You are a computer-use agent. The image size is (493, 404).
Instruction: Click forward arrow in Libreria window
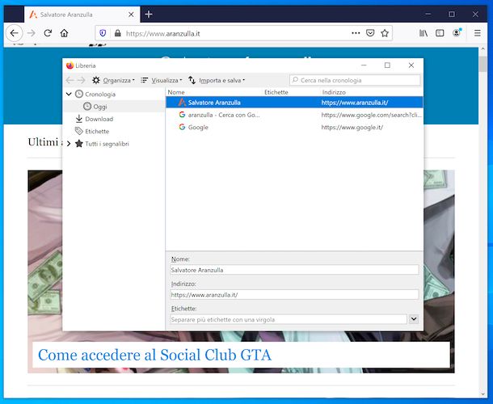(x=82, y=80)
